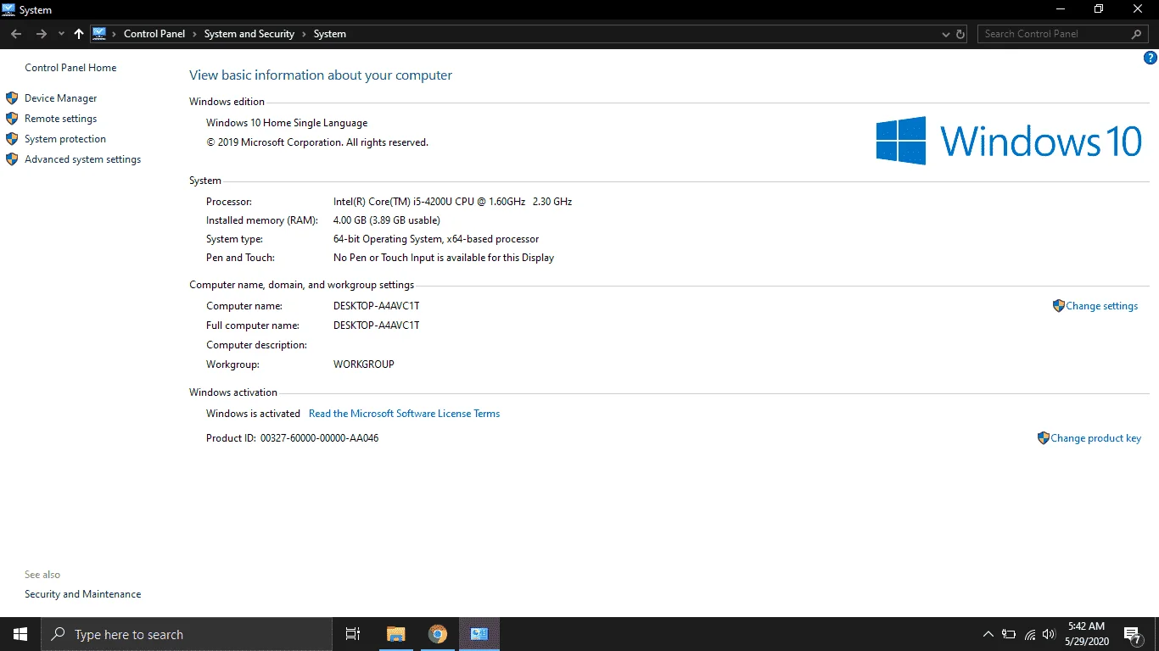
Task: Focus the Search Control Panel field
Action: pos(1055,34)
